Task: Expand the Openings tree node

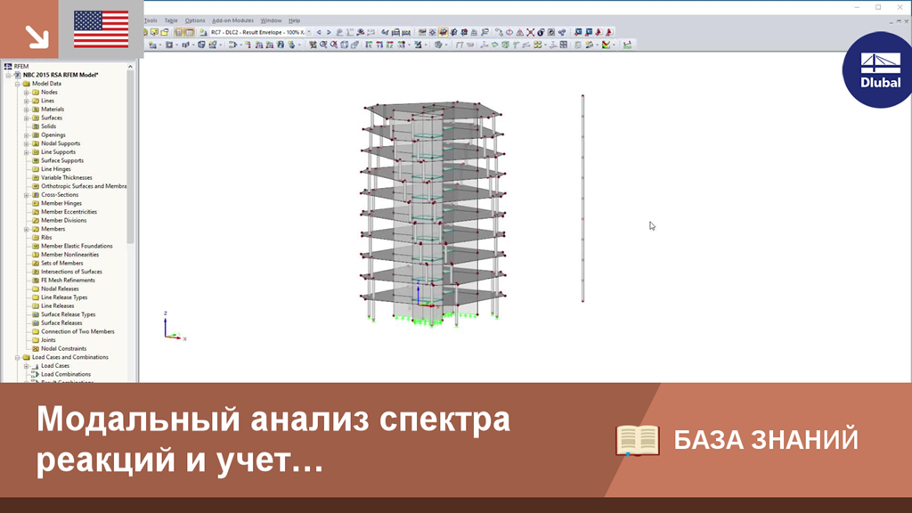Action: pos(26,135)
